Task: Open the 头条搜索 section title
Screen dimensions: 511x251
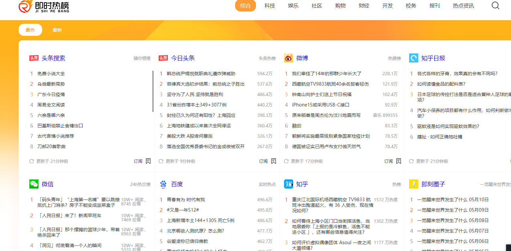Action: pyautogui.click(x=53, y=58)
